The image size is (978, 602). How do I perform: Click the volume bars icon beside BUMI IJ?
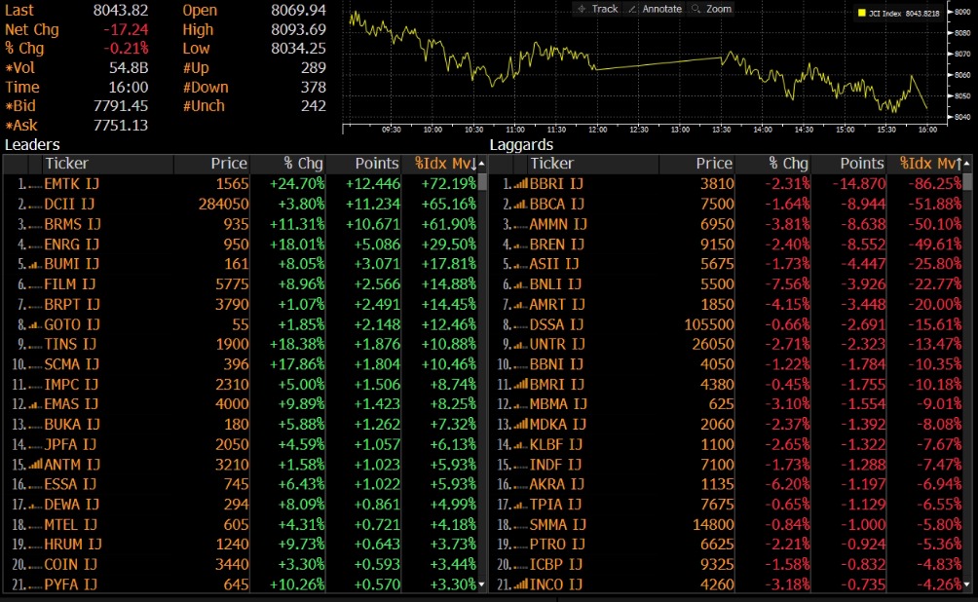[35, 264]
